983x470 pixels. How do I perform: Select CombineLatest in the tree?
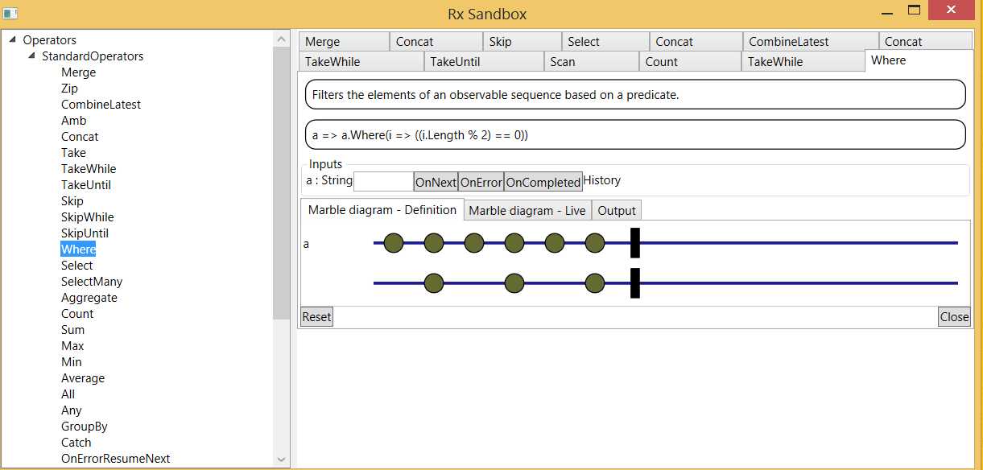point(101,105)
